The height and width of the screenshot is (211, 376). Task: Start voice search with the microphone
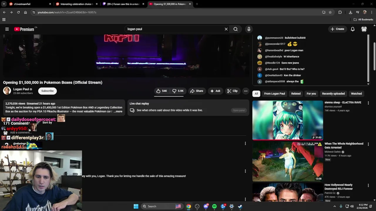pos(249,29)
